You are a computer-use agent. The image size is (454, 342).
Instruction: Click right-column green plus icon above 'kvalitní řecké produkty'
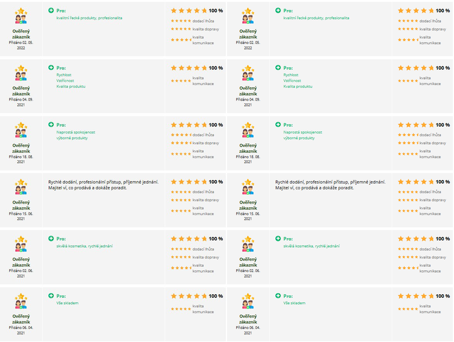point(278,10)
